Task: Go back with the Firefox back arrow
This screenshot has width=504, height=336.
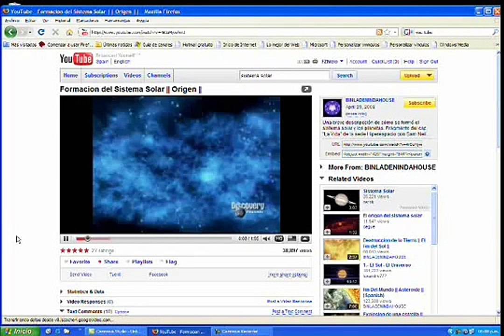Action: point(11,32)
